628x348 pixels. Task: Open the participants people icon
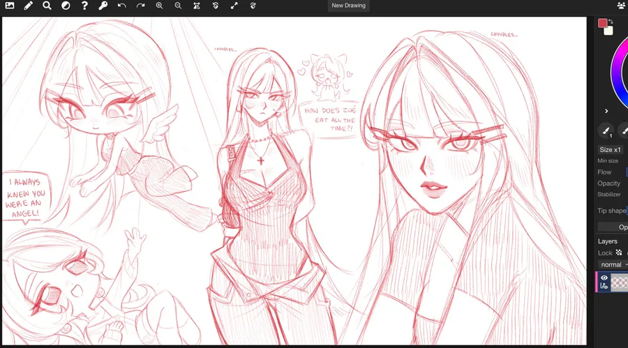point(622,6)
